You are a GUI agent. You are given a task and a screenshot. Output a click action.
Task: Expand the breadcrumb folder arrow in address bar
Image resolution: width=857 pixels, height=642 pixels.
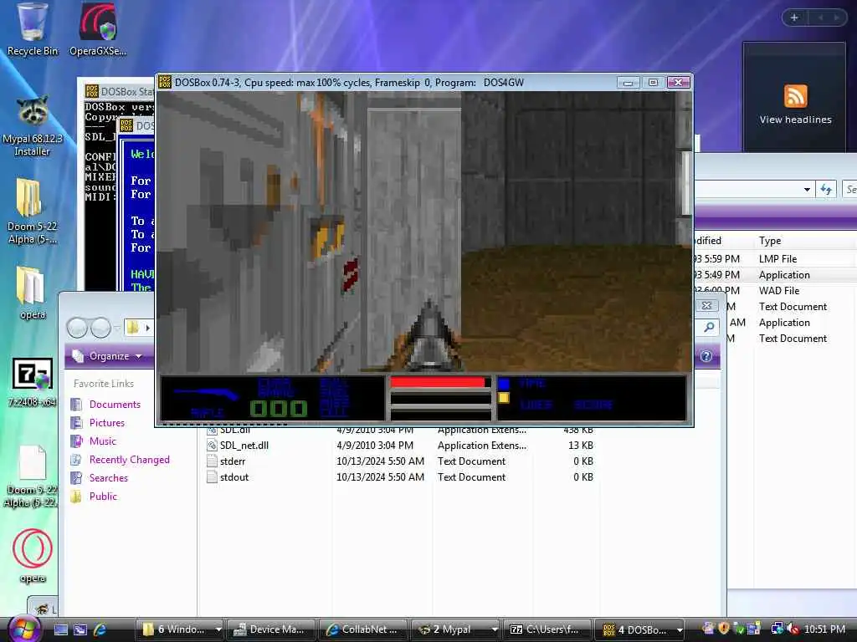tap(147, 328)
